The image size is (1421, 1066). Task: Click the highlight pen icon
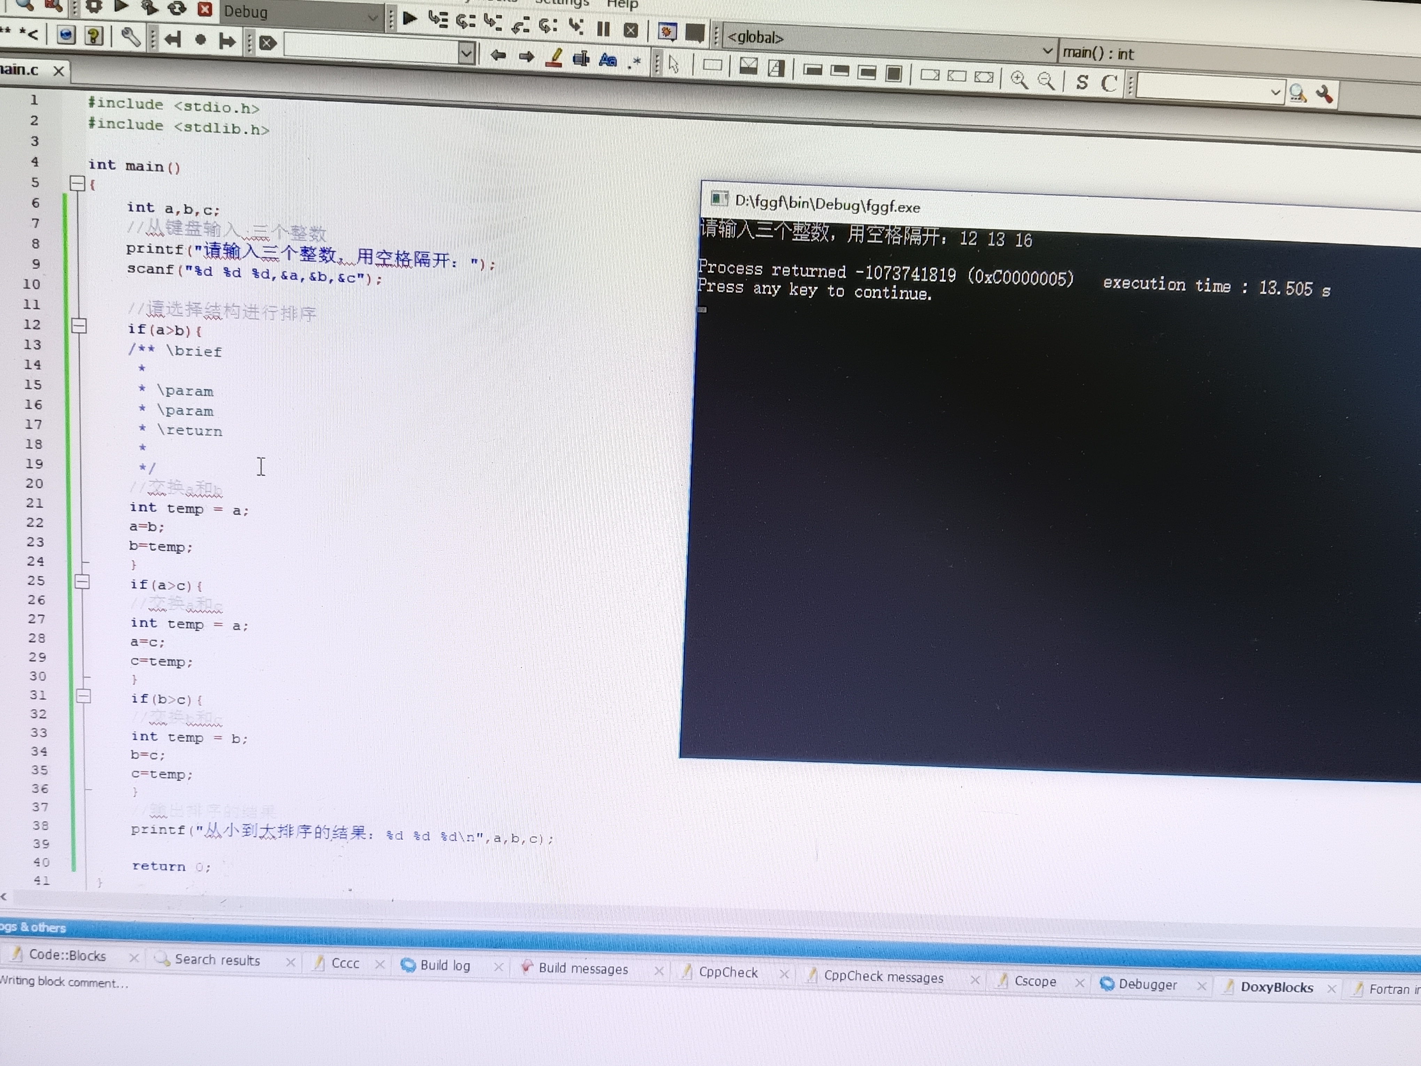(554, 59)
